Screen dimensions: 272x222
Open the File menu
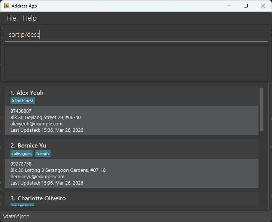click(x=11, y=18)
